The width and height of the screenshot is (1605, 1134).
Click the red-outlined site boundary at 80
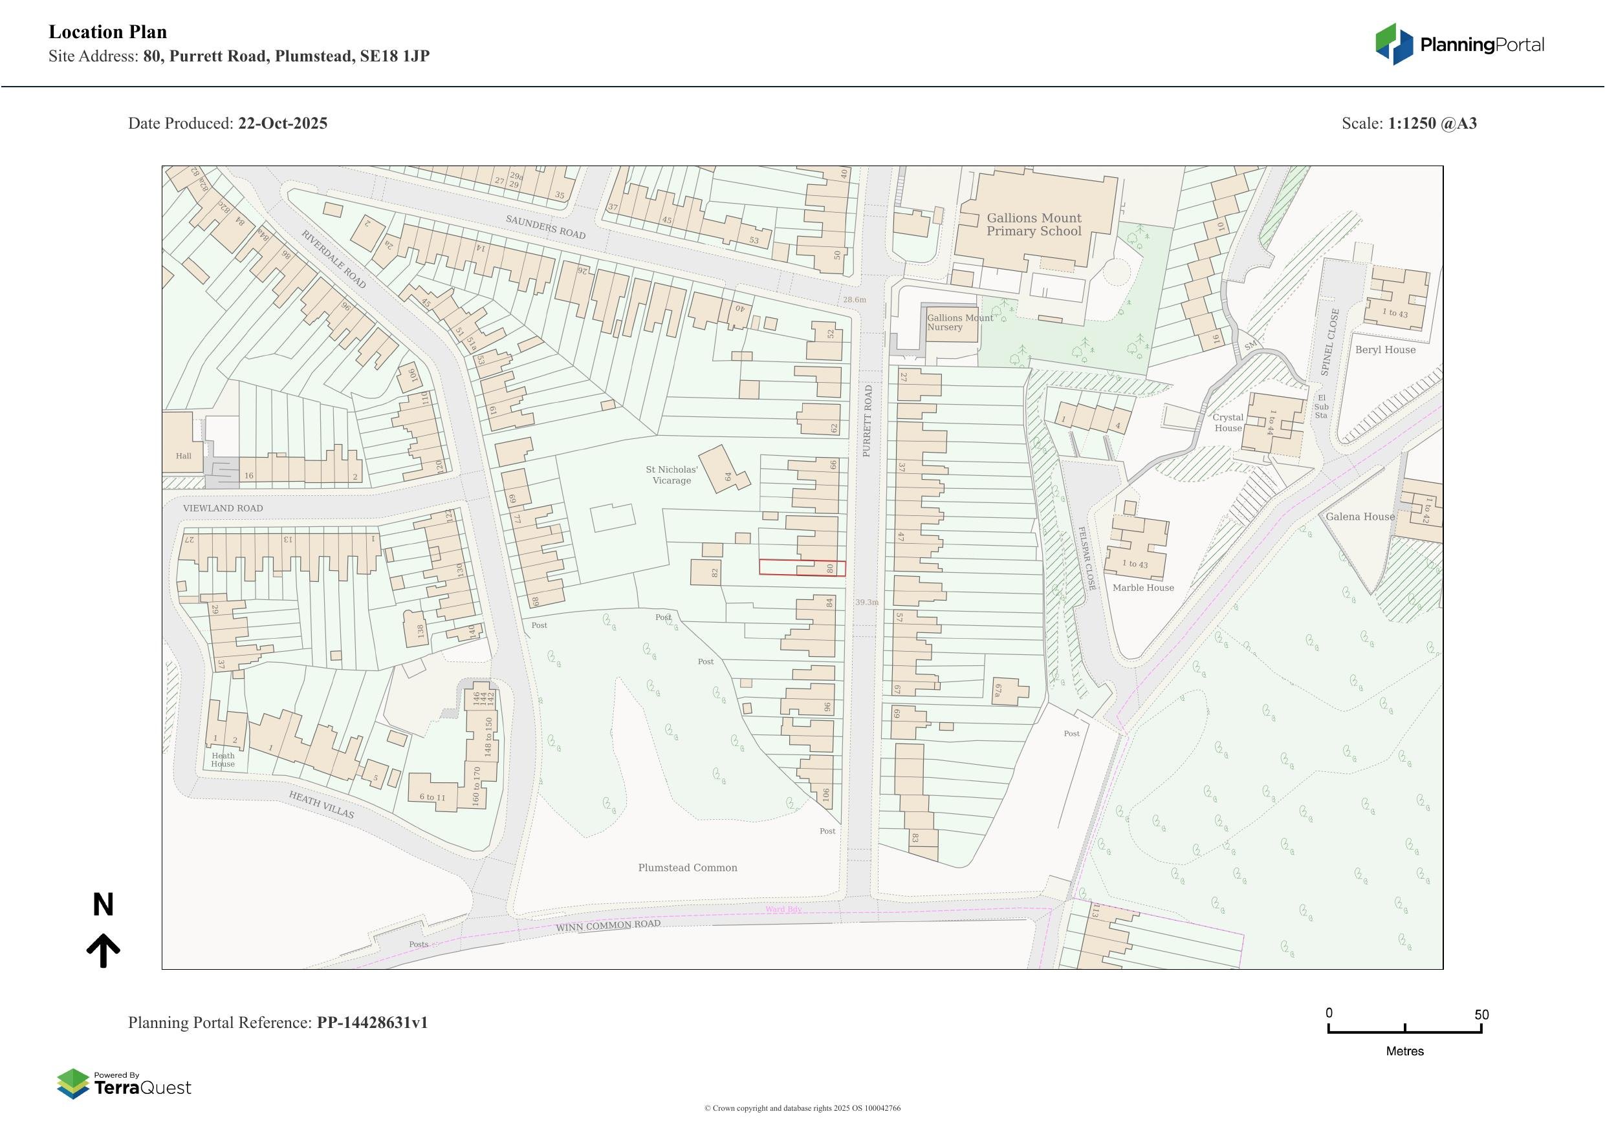pos(802,568)
